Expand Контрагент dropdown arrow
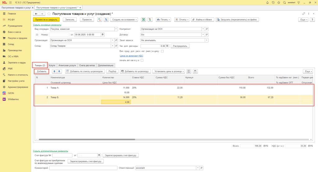 (x=203, y=29)
